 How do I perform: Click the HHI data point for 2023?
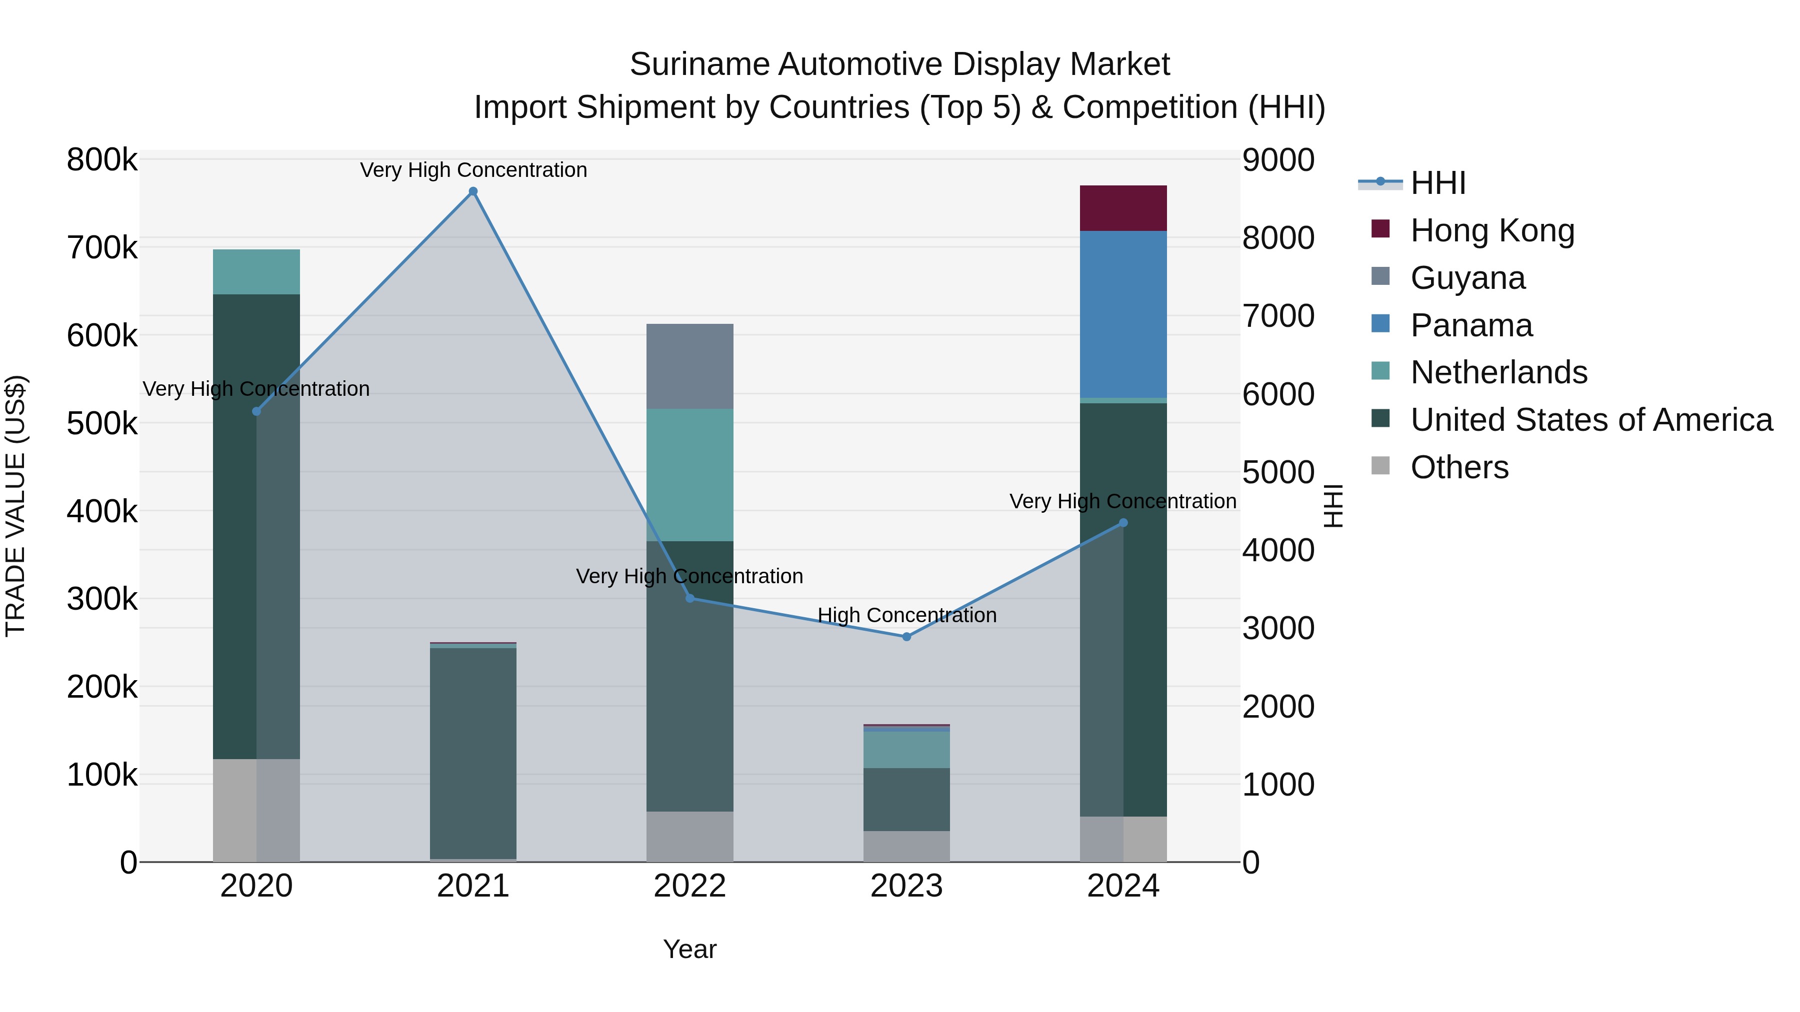coord(906,637)
